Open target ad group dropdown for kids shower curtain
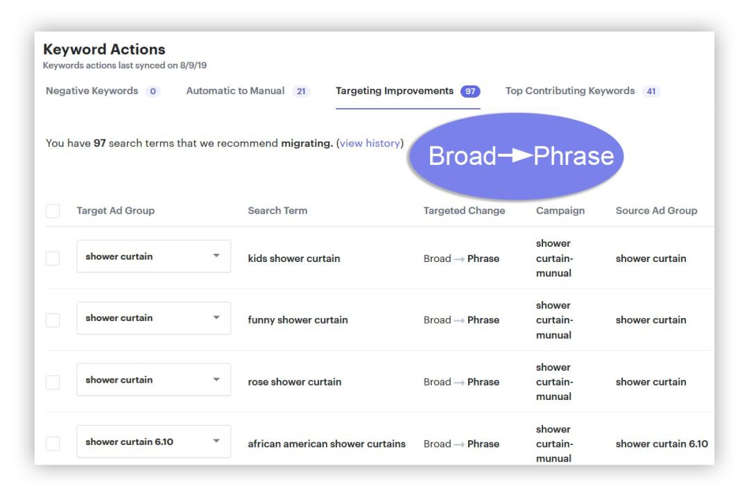Screen dimensions: 749x497 click(x=153, y=256)
